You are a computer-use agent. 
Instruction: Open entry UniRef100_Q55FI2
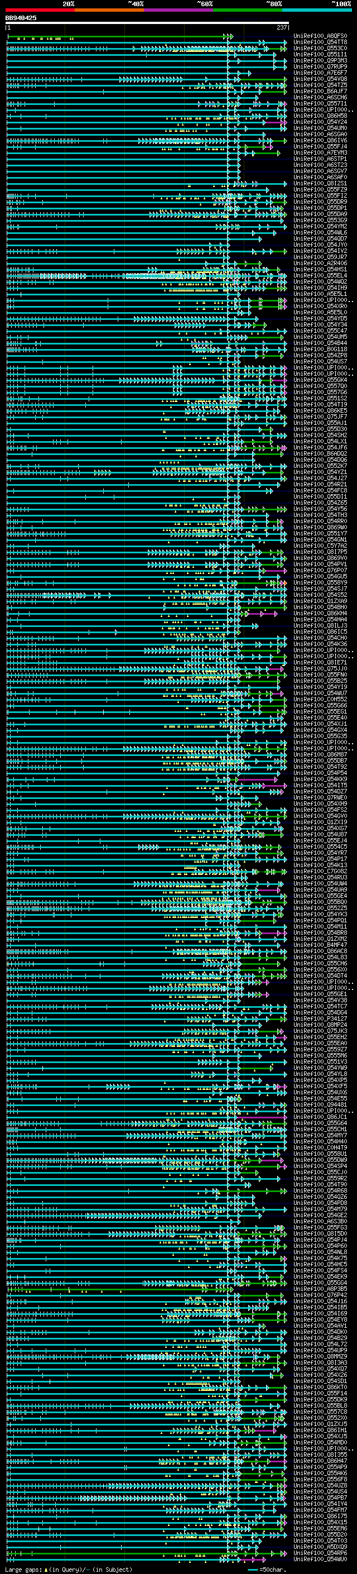coord(320,195)
